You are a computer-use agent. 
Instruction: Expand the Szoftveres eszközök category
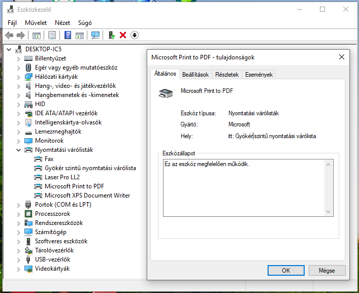point(19,242)
